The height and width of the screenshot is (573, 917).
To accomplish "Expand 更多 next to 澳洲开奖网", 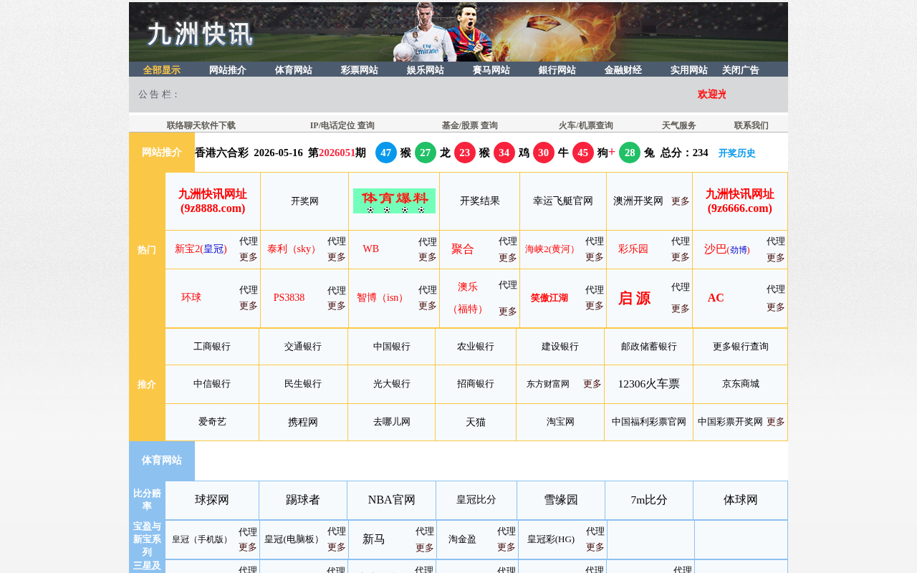I will pyautogui.click(x=681, y=201).
